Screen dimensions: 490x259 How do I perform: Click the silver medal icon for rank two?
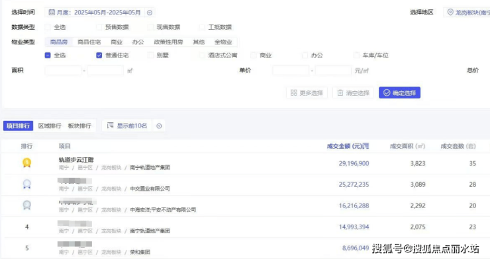tap(27, 184)
